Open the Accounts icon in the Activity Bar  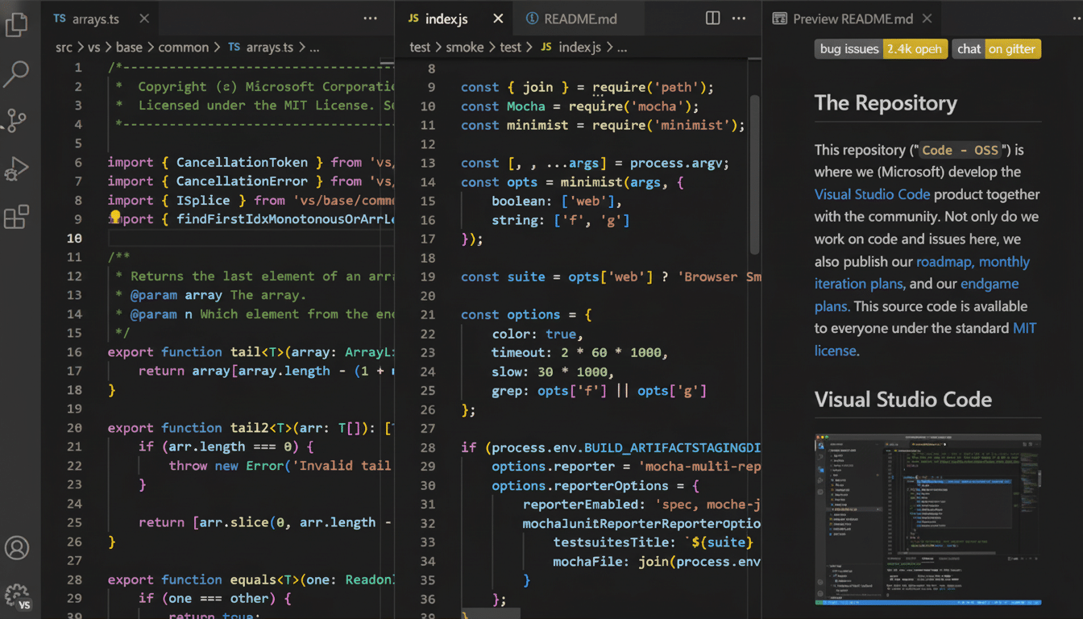(18, 547)
